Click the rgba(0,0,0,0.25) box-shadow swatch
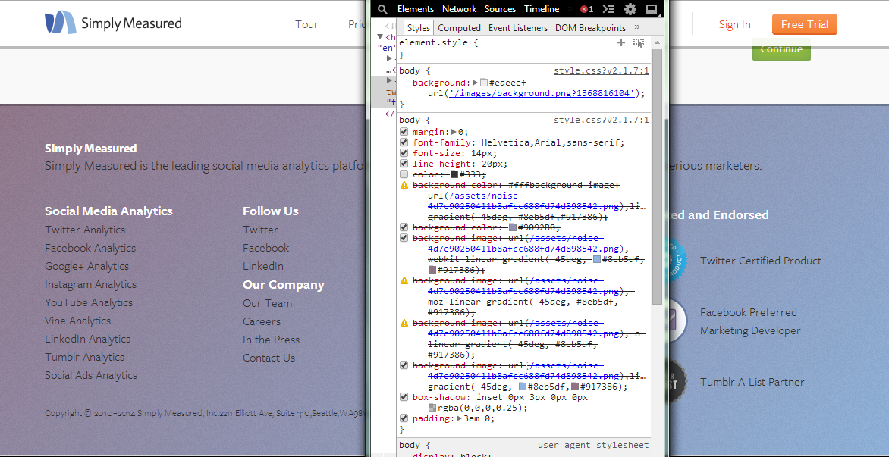889x457 pixels. tap(432, 408)
